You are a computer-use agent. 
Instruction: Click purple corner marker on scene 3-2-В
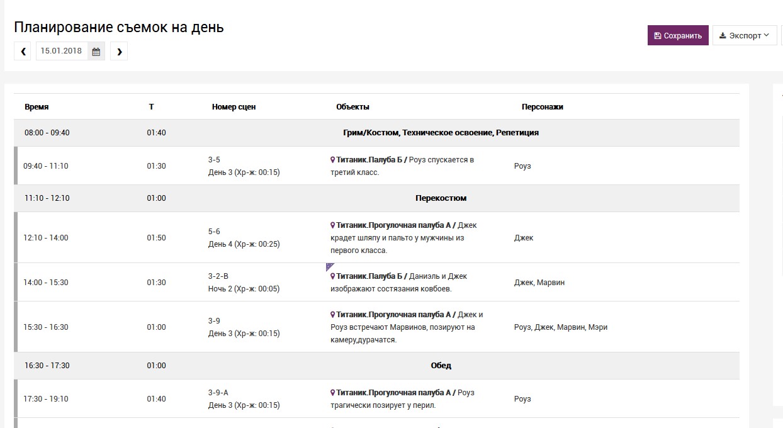coord(329,266)
